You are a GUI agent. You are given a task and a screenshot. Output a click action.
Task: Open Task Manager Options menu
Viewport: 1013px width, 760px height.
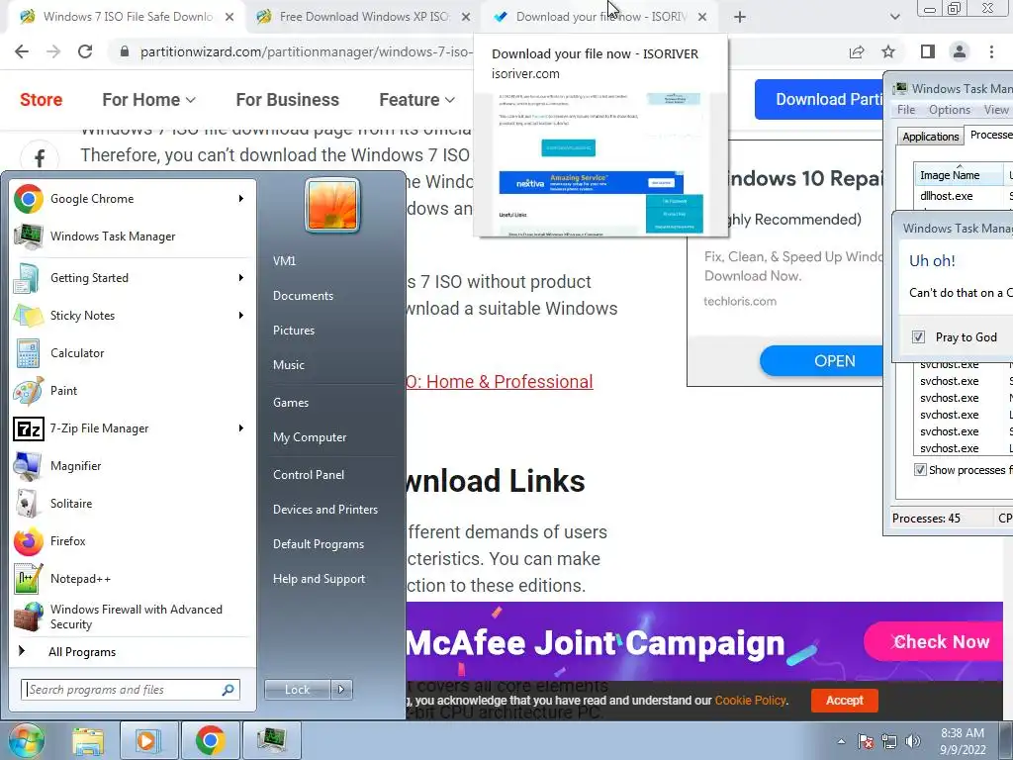[949, 110]
